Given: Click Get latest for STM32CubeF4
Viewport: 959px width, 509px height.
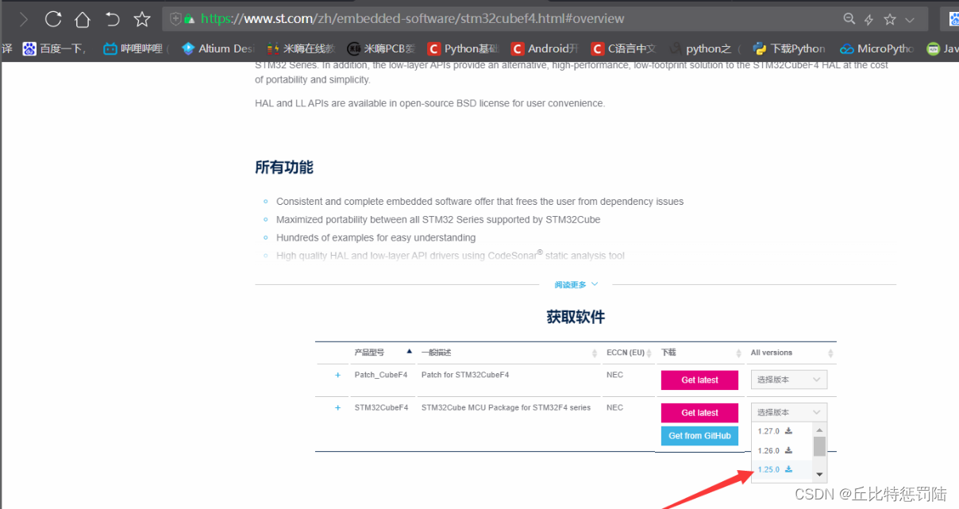Looking at the screenshot, I should pyautogui.click(x=699, y=413).
